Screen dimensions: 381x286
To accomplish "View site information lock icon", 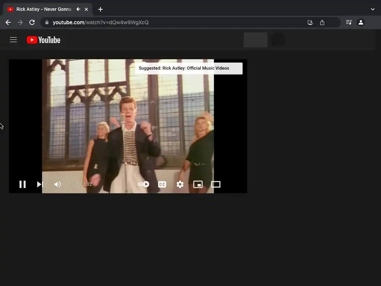I will (x=47, y=22).
